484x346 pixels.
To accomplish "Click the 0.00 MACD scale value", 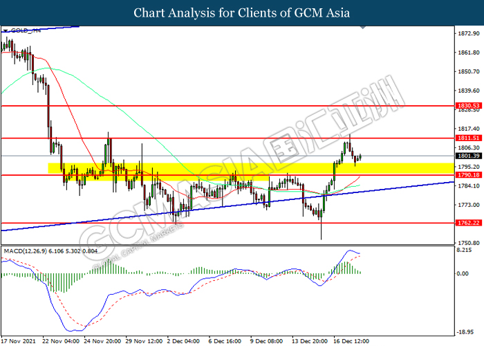I will coord(463,273).
